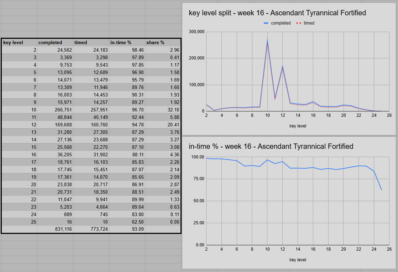398x272 pixels.
Task: Click the in-time cell 62.50 for level 25
Action: pyautogui.click(x=127, y=222)
